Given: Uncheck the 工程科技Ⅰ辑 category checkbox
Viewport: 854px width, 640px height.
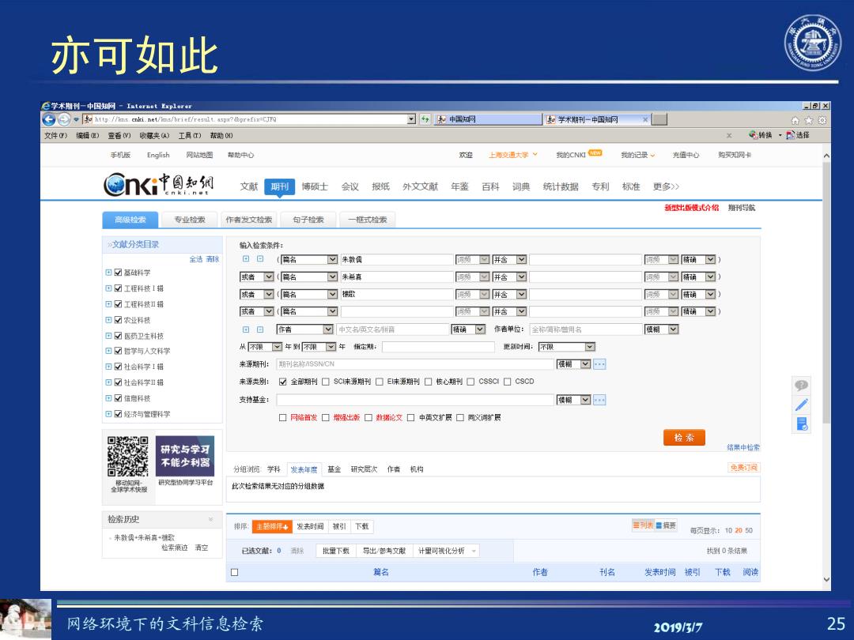Looking at the screenshot, I should (x=118, y=288).
